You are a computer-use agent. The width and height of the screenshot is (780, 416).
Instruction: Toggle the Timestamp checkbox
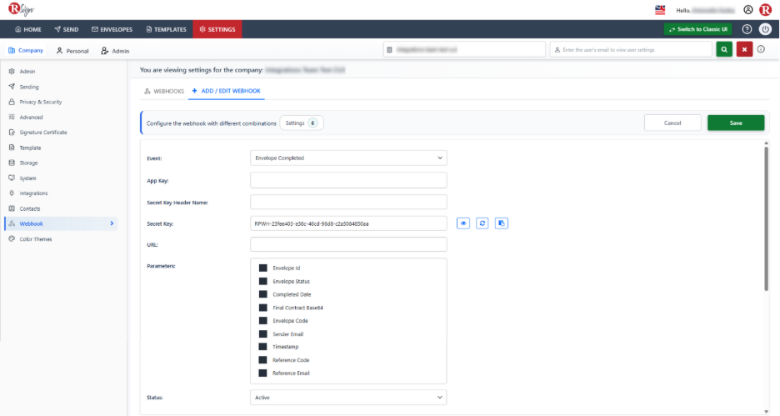coord(263,347)
